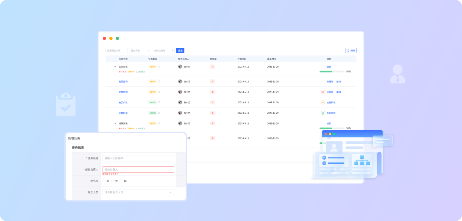Open the 任务状态 filter dropdown
This screenshot has height=221, width=462.
140,50
